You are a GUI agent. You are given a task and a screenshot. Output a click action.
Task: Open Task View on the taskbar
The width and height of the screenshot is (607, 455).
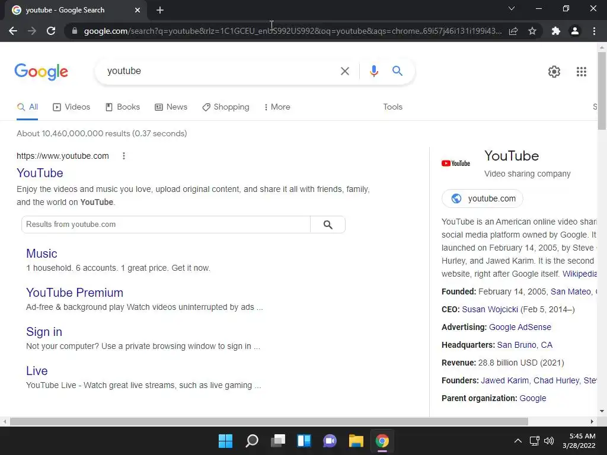point(278,441)
